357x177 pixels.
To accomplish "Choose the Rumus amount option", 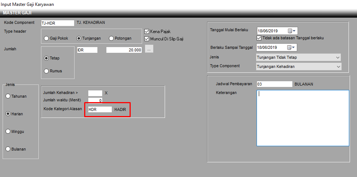I will point(47,71).
